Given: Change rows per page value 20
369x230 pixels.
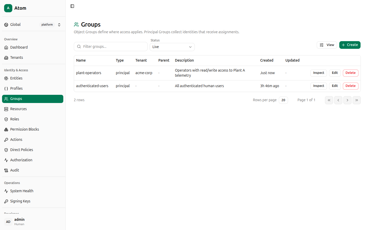Looking at the screenshot, I should tap(283, 100).
